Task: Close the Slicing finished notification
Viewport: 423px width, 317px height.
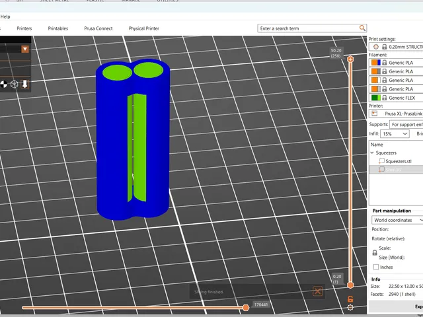Action: 317,291
